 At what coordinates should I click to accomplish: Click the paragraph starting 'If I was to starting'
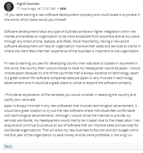tap(72, 73)
